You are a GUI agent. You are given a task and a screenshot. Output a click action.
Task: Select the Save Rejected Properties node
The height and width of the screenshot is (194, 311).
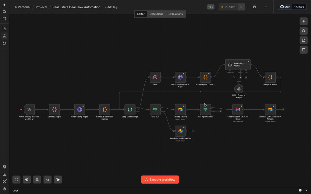[x=180, y=131]
